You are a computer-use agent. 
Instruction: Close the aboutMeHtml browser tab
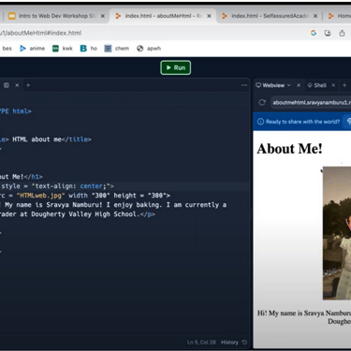coord(209,16)
